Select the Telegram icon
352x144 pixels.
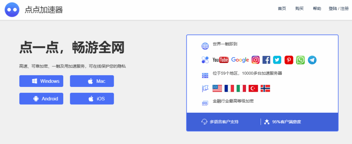(312, 60)
